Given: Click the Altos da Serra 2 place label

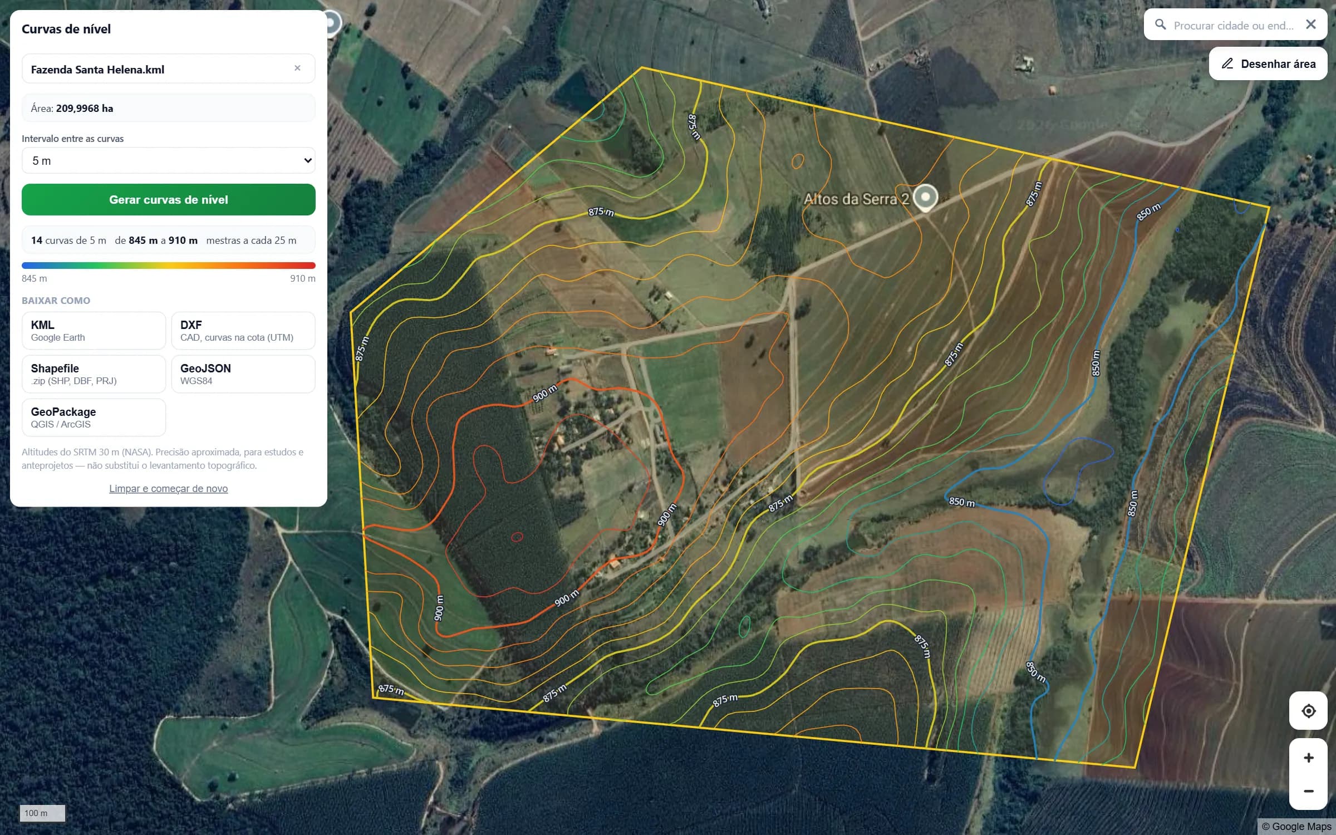Looking at the screenshot, I should [x=856, y=199].
